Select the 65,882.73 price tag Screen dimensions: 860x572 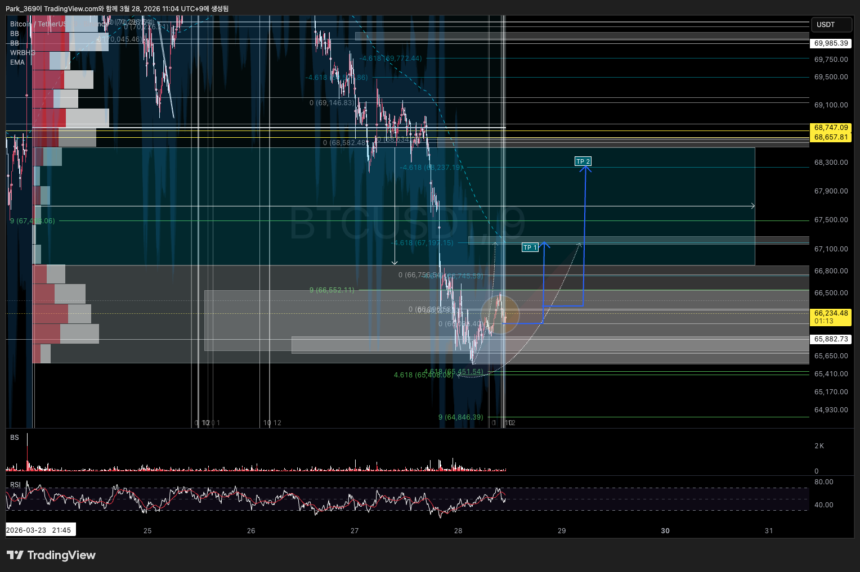[x=831, y=339]
